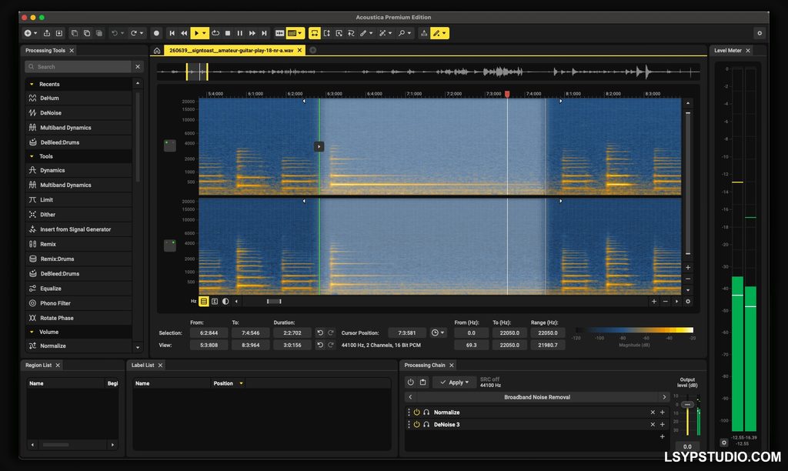Click the redo arrow in the toolbar
788x471 pixels.
134,33
